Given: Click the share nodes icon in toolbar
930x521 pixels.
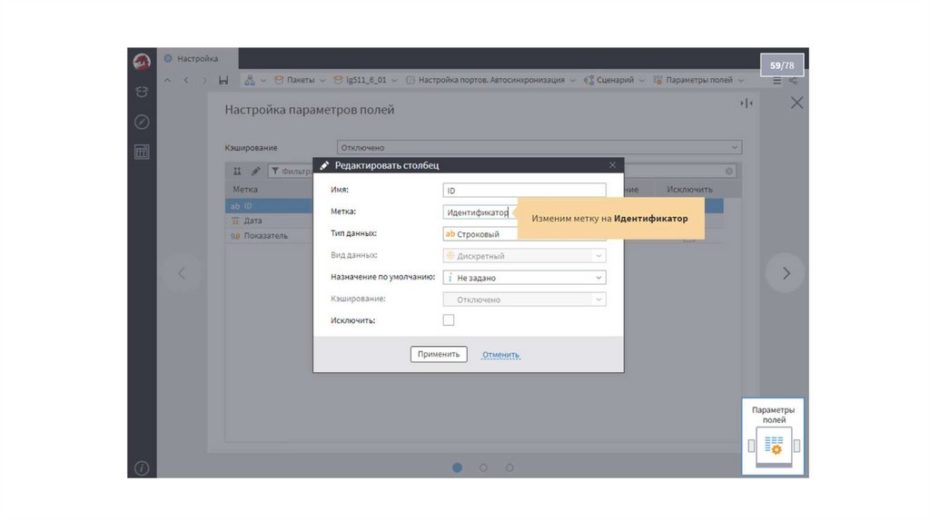Looking at the screenshot, I should click(x=794, y=80).
